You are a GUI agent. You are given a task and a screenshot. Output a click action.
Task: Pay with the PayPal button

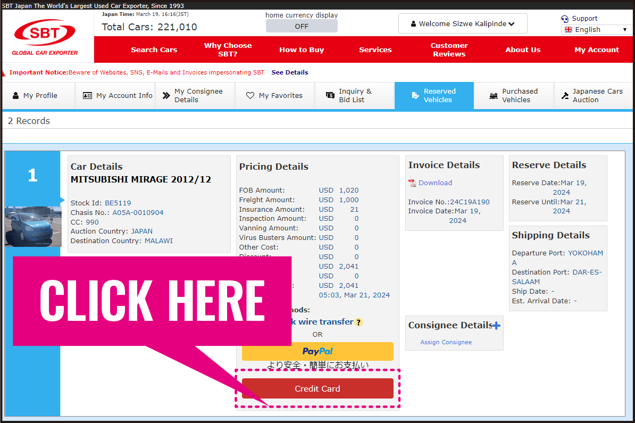(x=317, y=351)
